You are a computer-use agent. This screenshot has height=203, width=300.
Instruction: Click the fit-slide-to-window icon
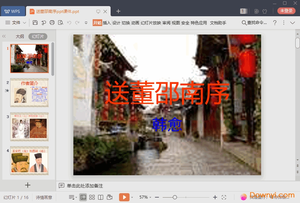(x=224, y=197)
